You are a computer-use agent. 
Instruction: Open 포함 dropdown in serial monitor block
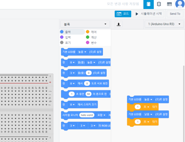(x=101, y=115)
